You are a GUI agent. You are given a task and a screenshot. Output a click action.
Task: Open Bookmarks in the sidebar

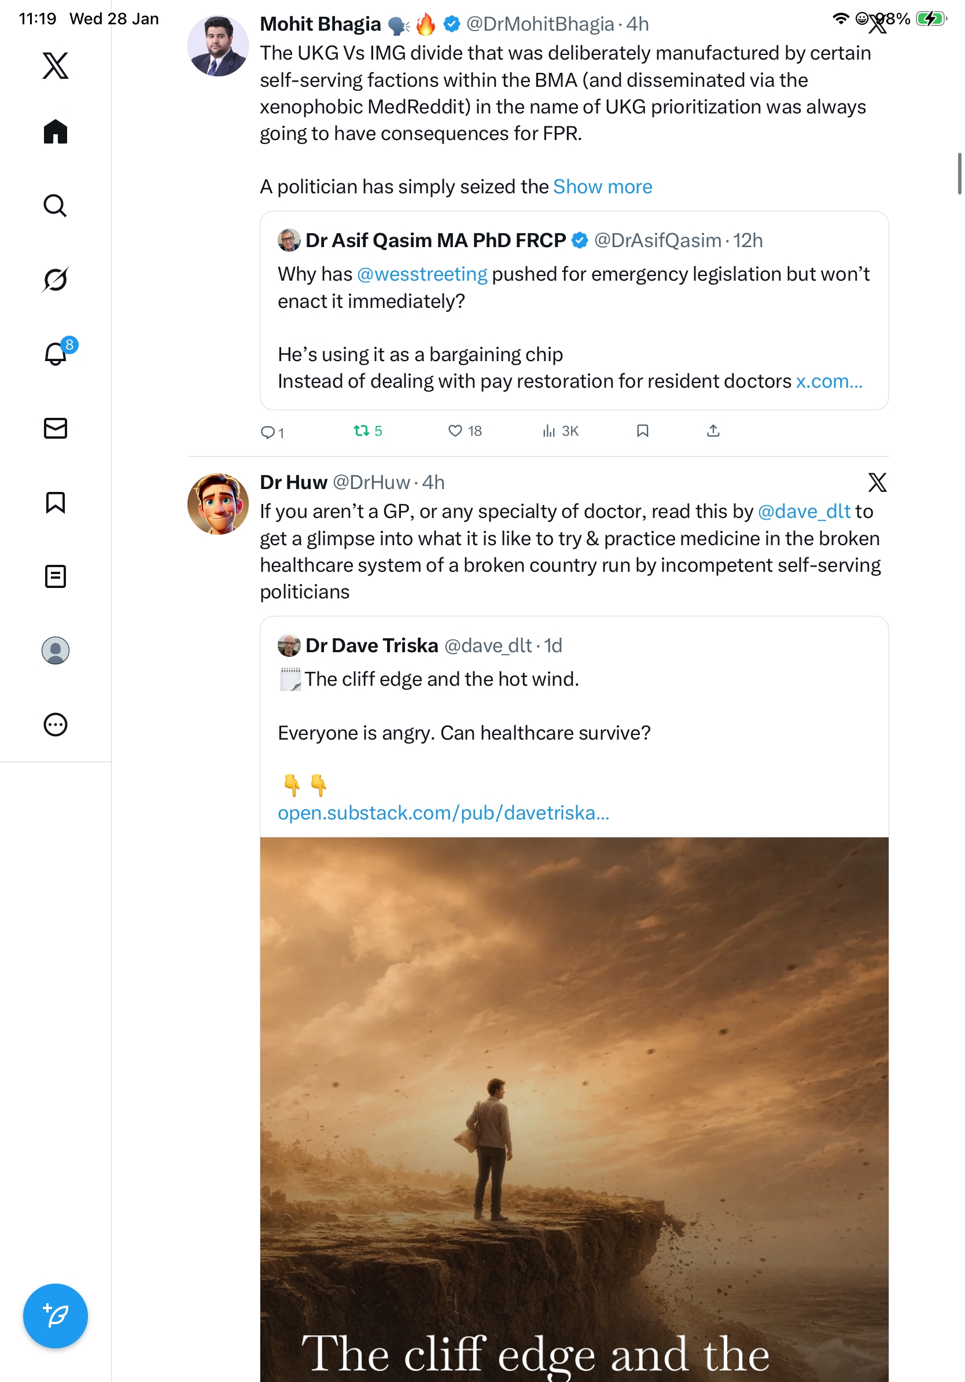[56, 502]
